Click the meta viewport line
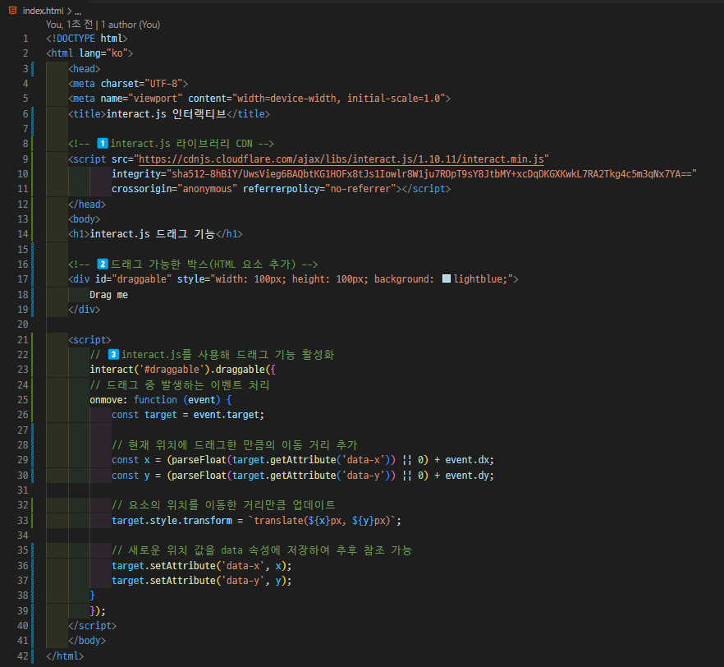Viewport: 724px width, 667px height. (259, 99)
